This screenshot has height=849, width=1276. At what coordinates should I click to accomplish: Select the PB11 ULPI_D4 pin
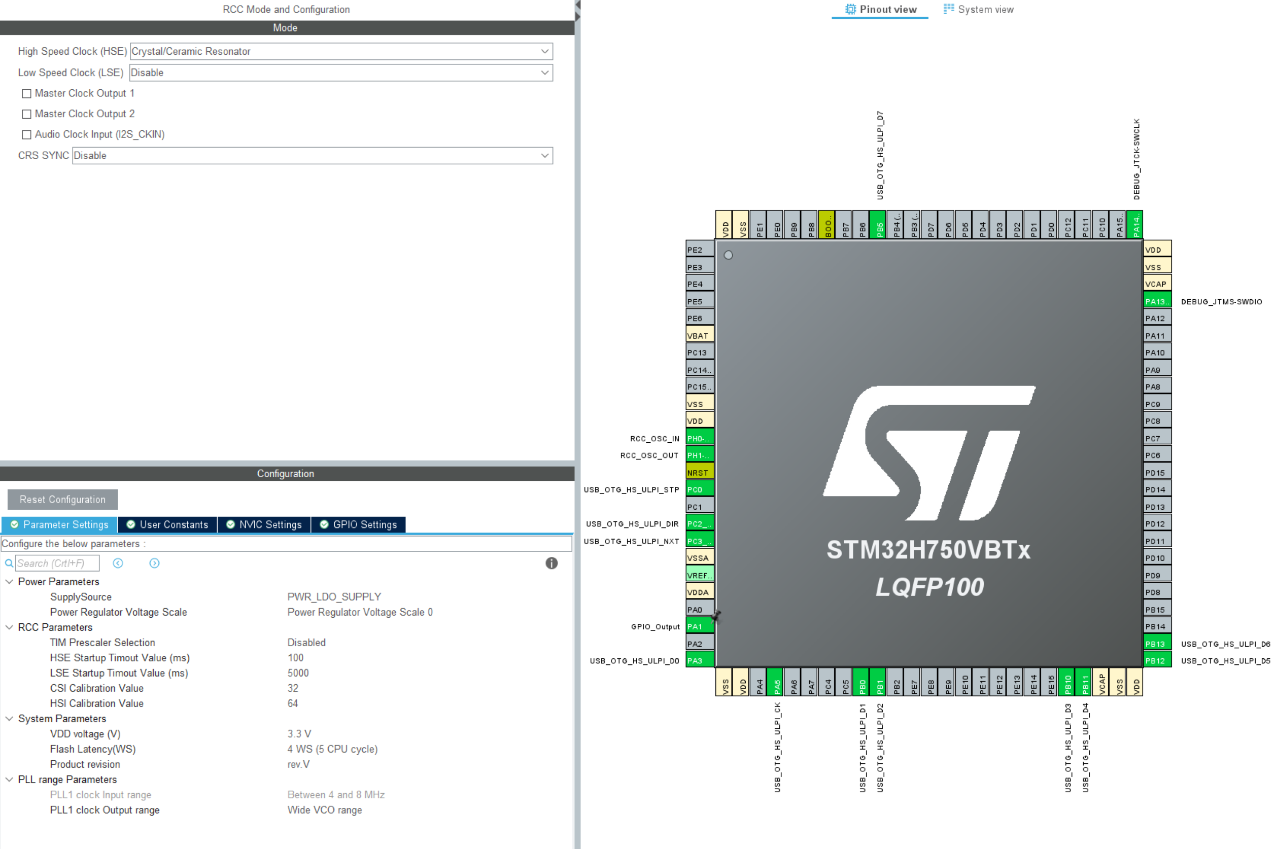[x=1084, y=682]
